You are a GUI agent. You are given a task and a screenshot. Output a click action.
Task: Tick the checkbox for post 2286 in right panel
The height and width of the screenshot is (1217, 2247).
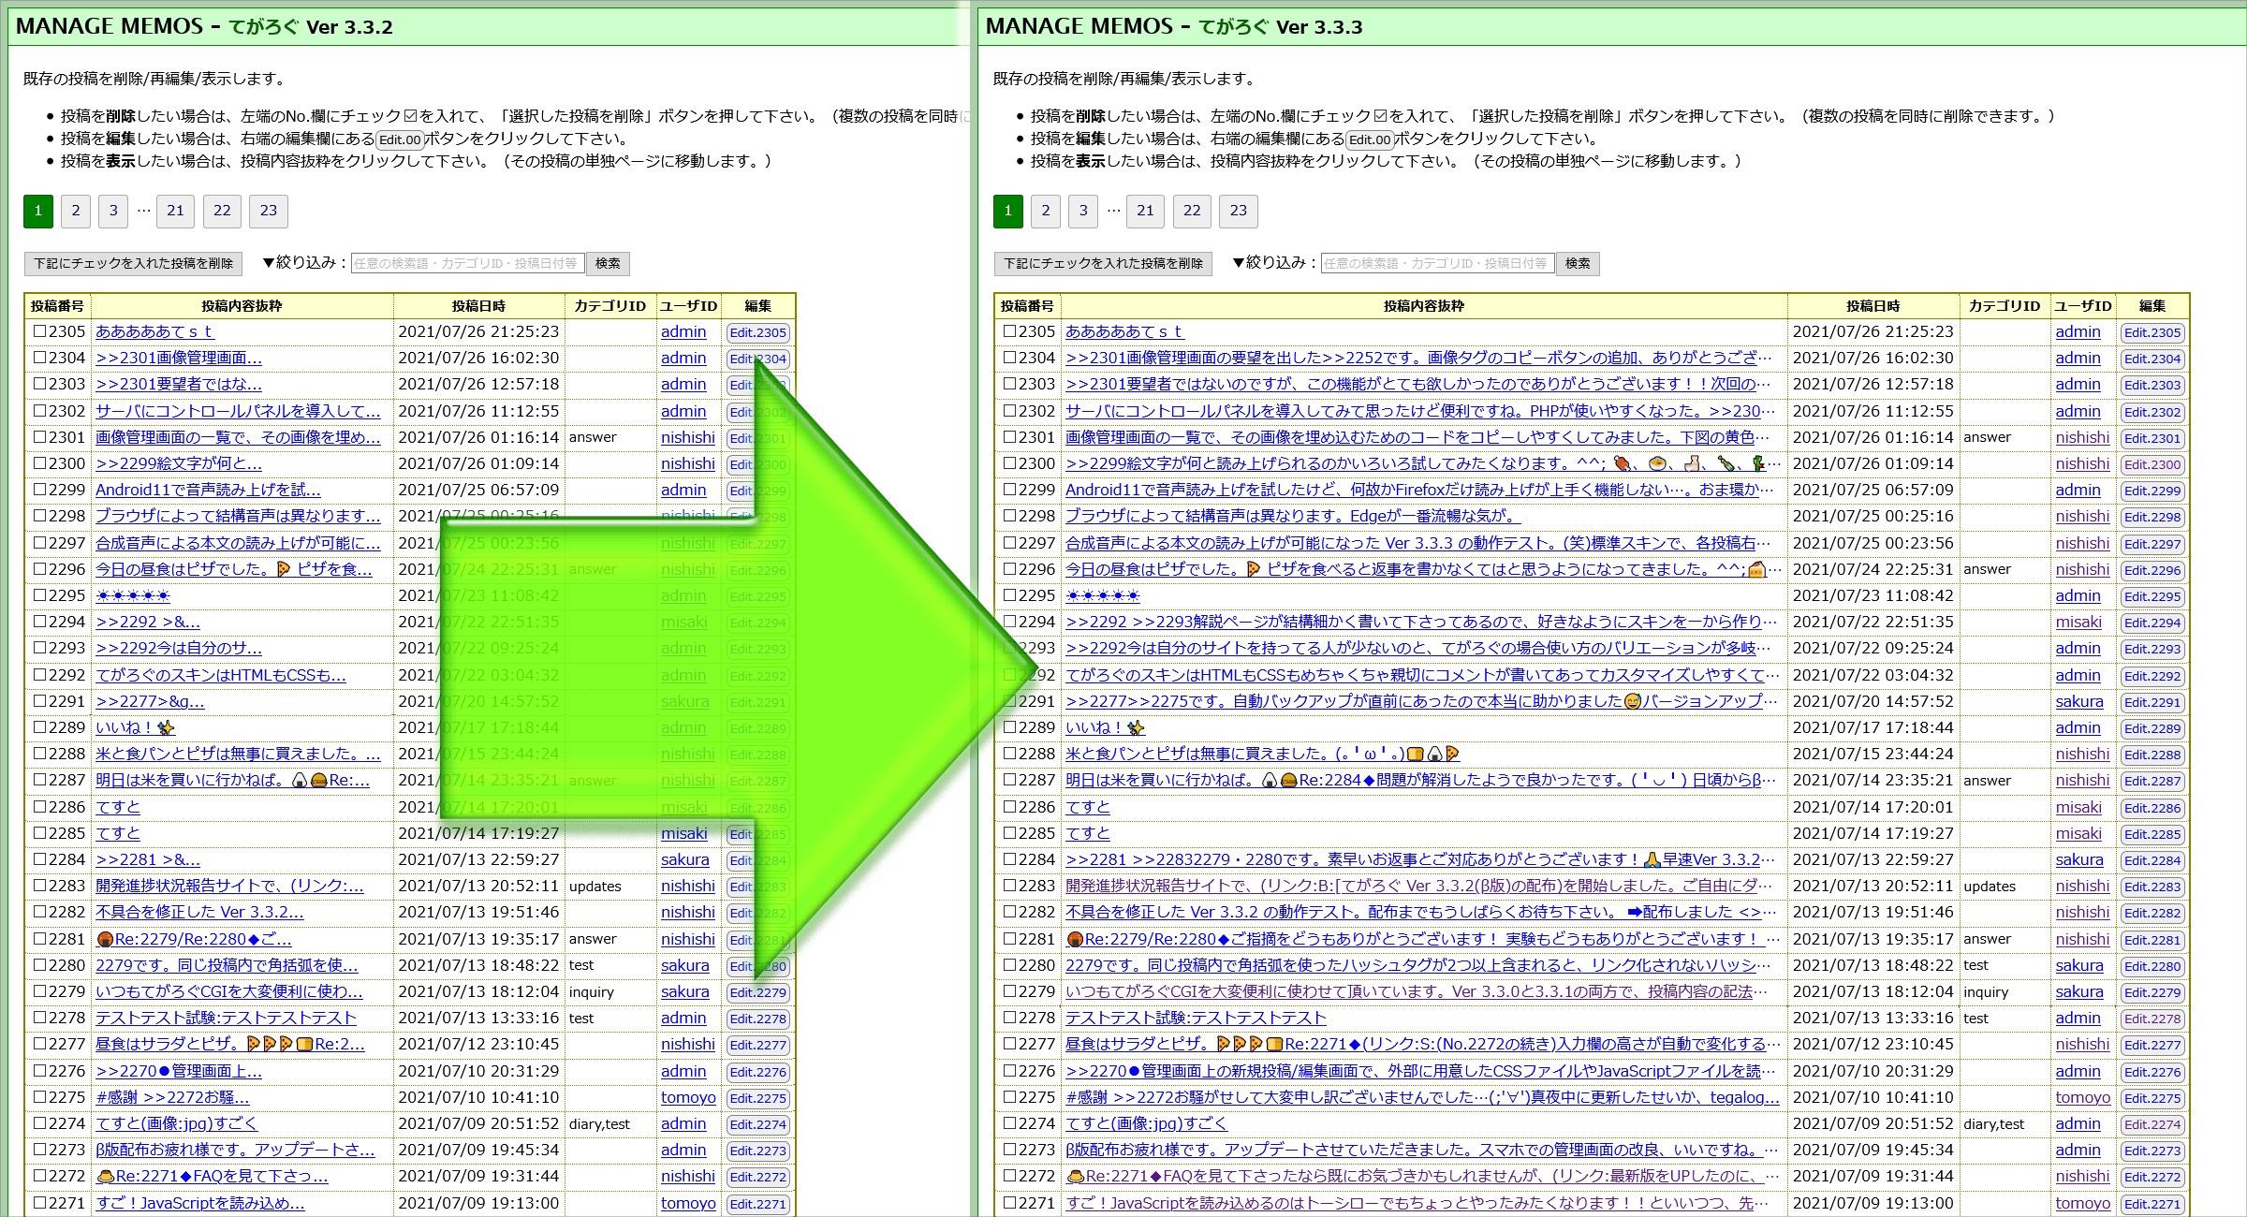pyautogui.click(x=1010, y=807)
